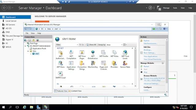The height and width of the screenshot is (110, 196).
Task: Open IIS Manager Help menu
Action: point(39,33)
